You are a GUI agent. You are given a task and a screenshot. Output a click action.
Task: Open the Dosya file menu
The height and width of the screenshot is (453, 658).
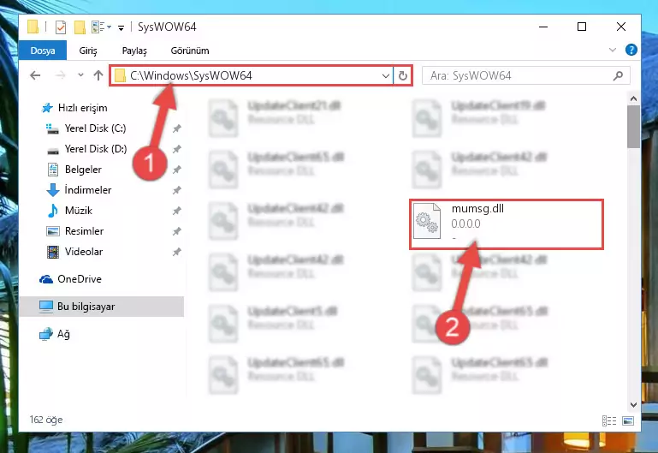click(x=43, y=51)
